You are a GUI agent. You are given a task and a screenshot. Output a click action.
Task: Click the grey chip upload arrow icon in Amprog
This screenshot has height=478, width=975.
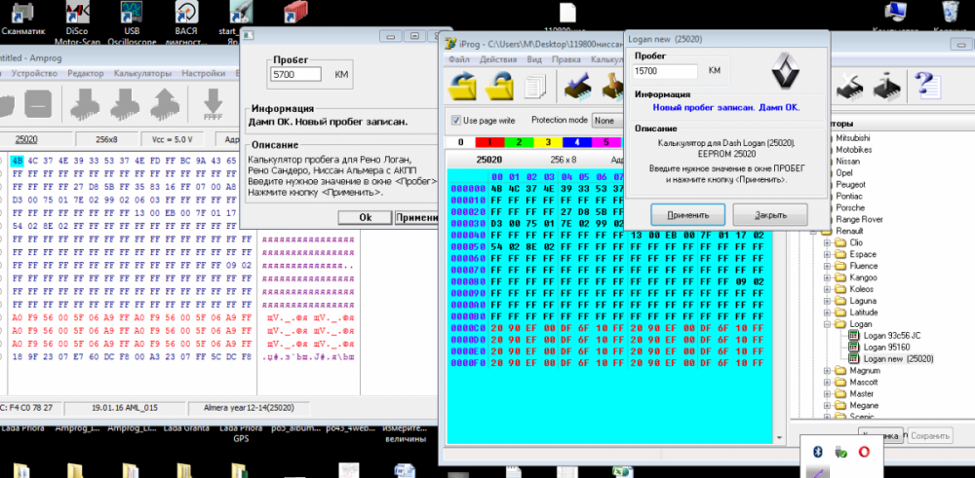pos(163,104)
